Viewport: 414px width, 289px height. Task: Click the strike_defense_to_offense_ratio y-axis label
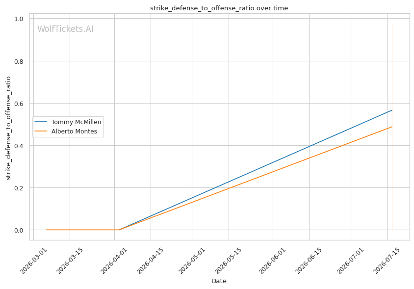point(8,128)
